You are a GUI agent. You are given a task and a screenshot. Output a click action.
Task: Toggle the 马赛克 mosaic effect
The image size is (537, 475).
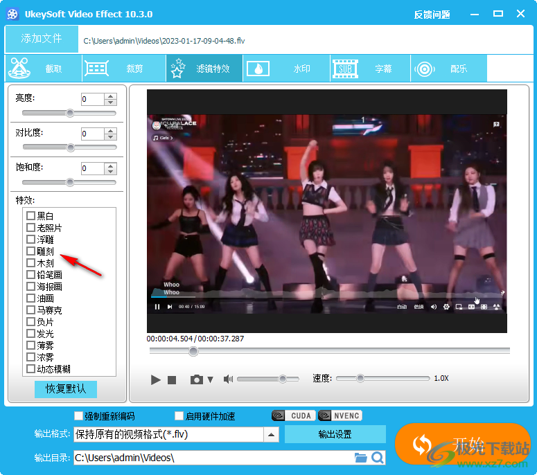[30, 310]
